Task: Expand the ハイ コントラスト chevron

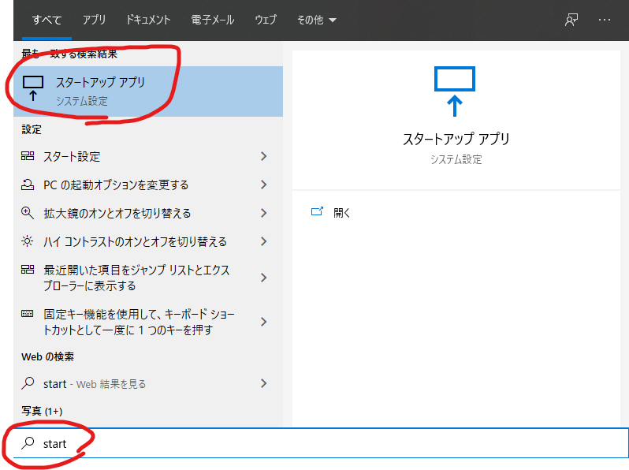Action: (x=263, y=241)
